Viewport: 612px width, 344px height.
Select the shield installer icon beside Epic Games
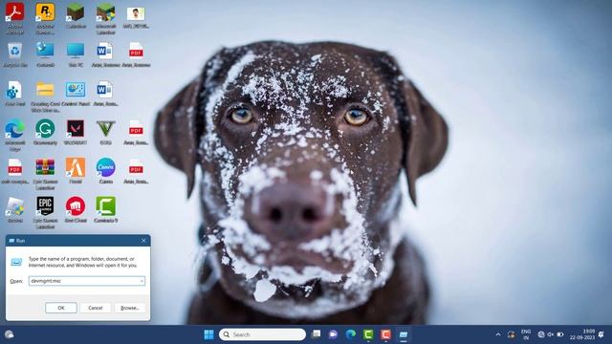14,206
